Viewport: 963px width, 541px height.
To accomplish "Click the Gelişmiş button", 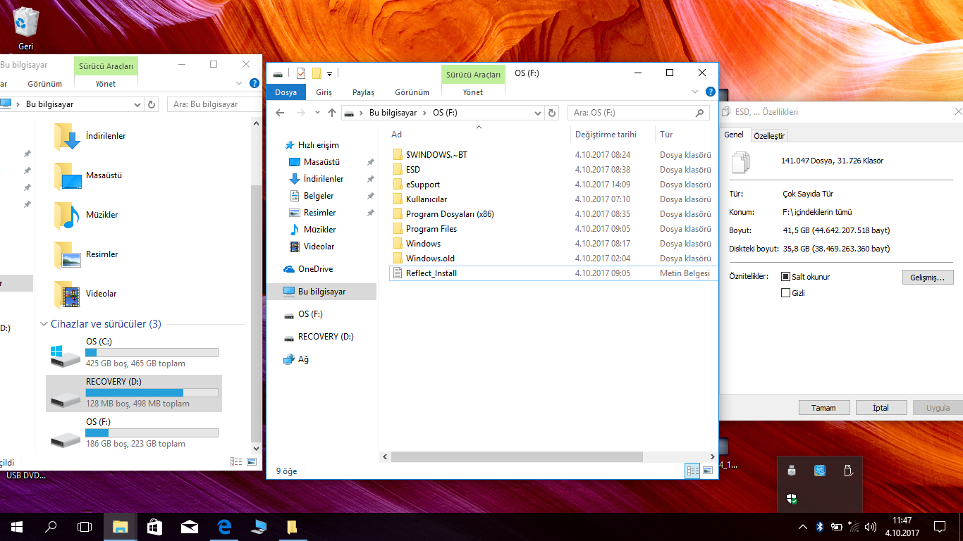I will (927, 278).
